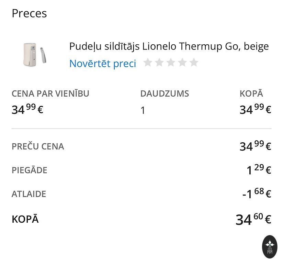Select the third rating star

point(171,63)
